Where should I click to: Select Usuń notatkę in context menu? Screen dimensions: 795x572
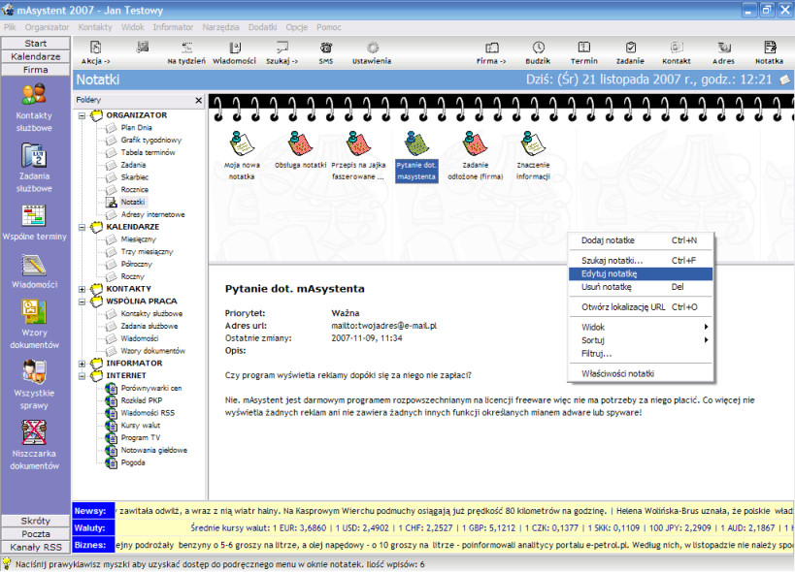pos(640,287)
